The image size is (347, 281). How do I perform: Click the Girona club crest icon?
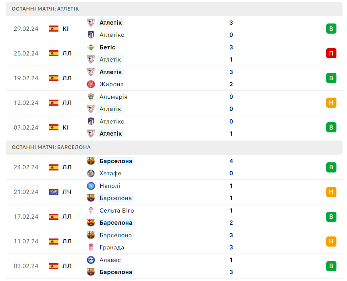pos(91,84)
